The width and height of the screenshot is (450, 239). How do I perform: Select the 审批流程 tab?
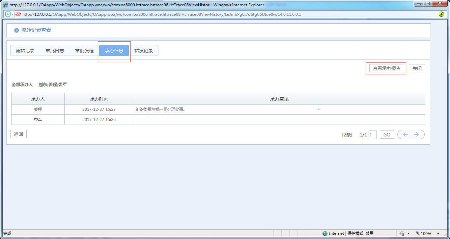(84, 51)
